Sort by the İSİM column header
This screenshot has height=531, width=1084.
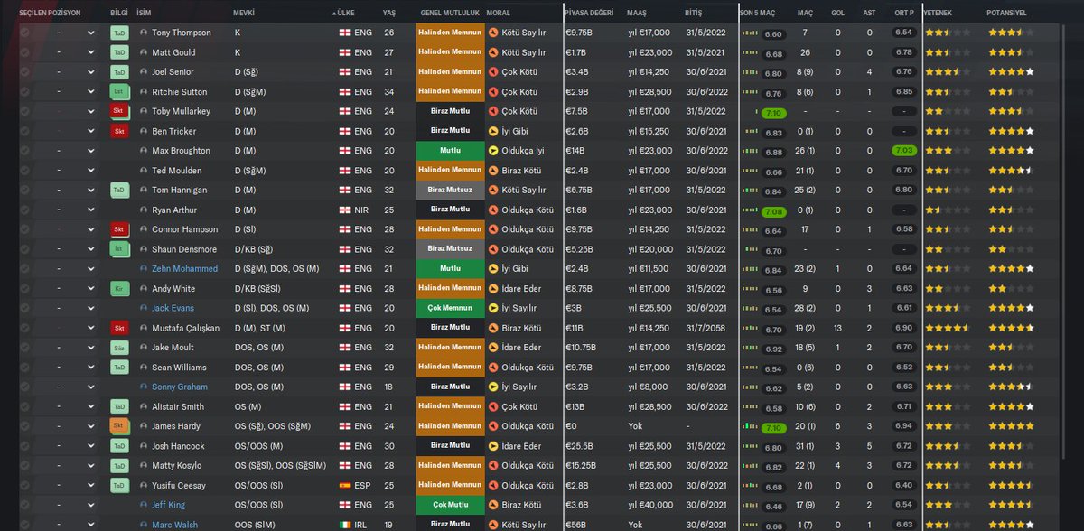(x=144, y=14)
